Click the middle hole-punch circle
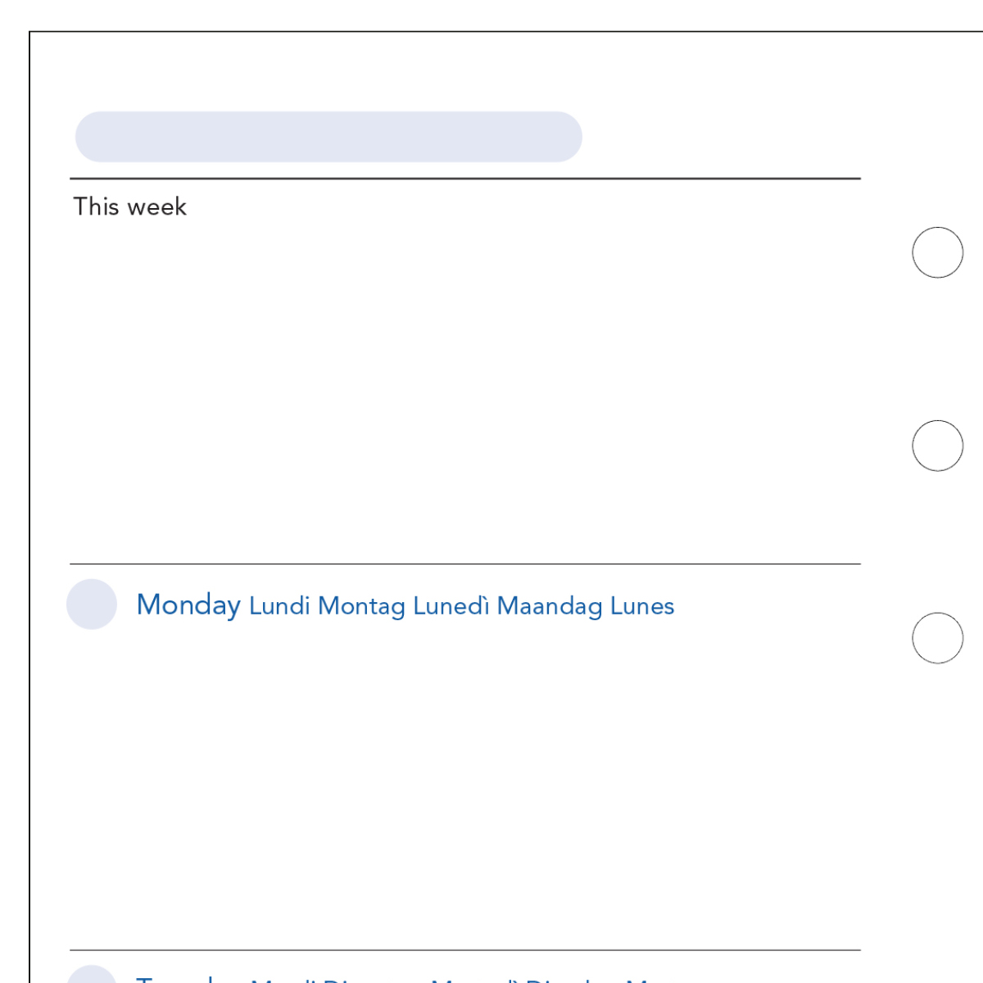This screenshot has height=983, width=983. click(x=937, y=446)
